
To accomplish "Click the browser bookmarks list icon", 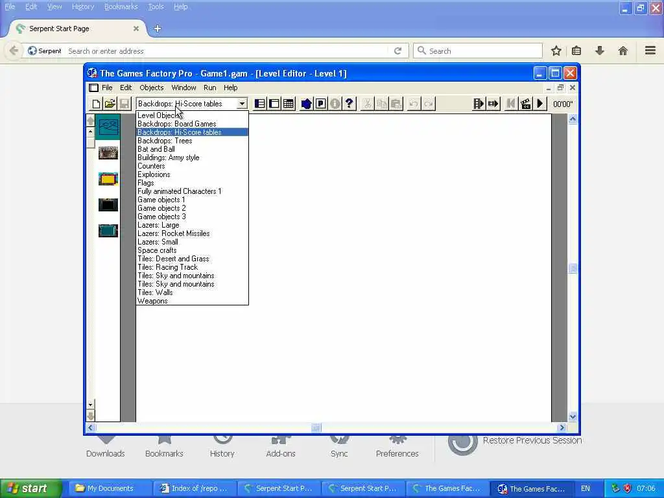I will pos(576,51).
